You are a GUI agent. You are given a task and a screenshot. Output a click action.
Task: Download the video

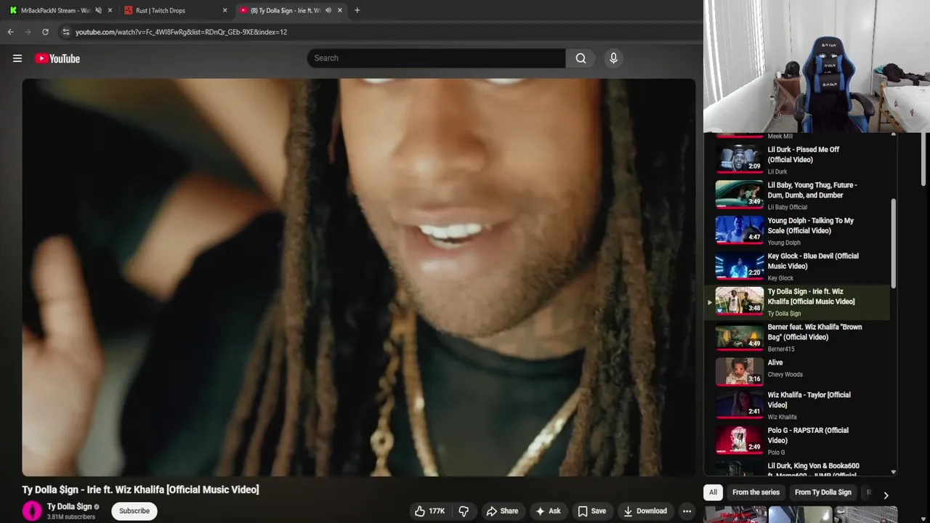point(644,511)
